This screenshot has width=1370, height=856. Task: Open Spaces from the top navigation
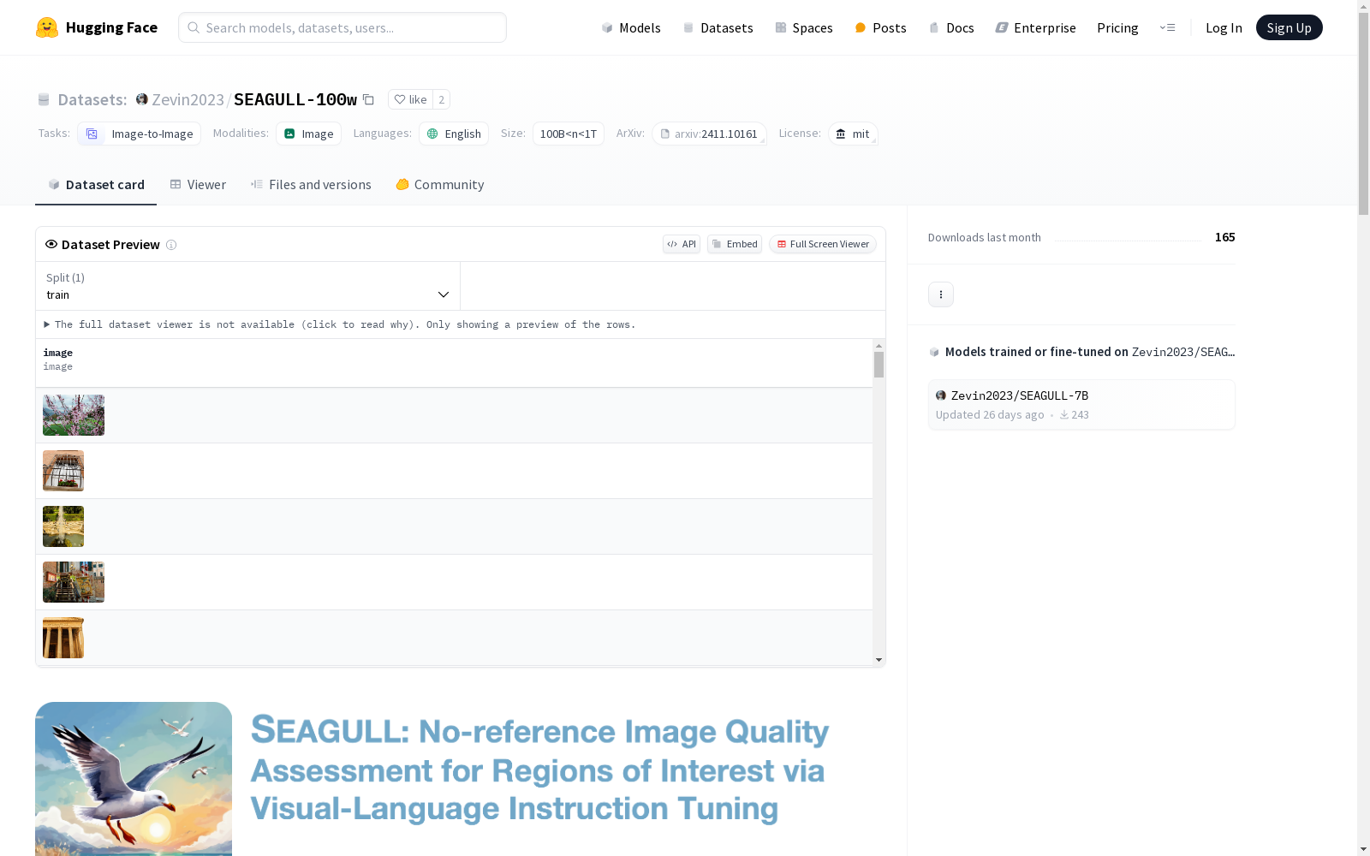[x=804, y=27]
